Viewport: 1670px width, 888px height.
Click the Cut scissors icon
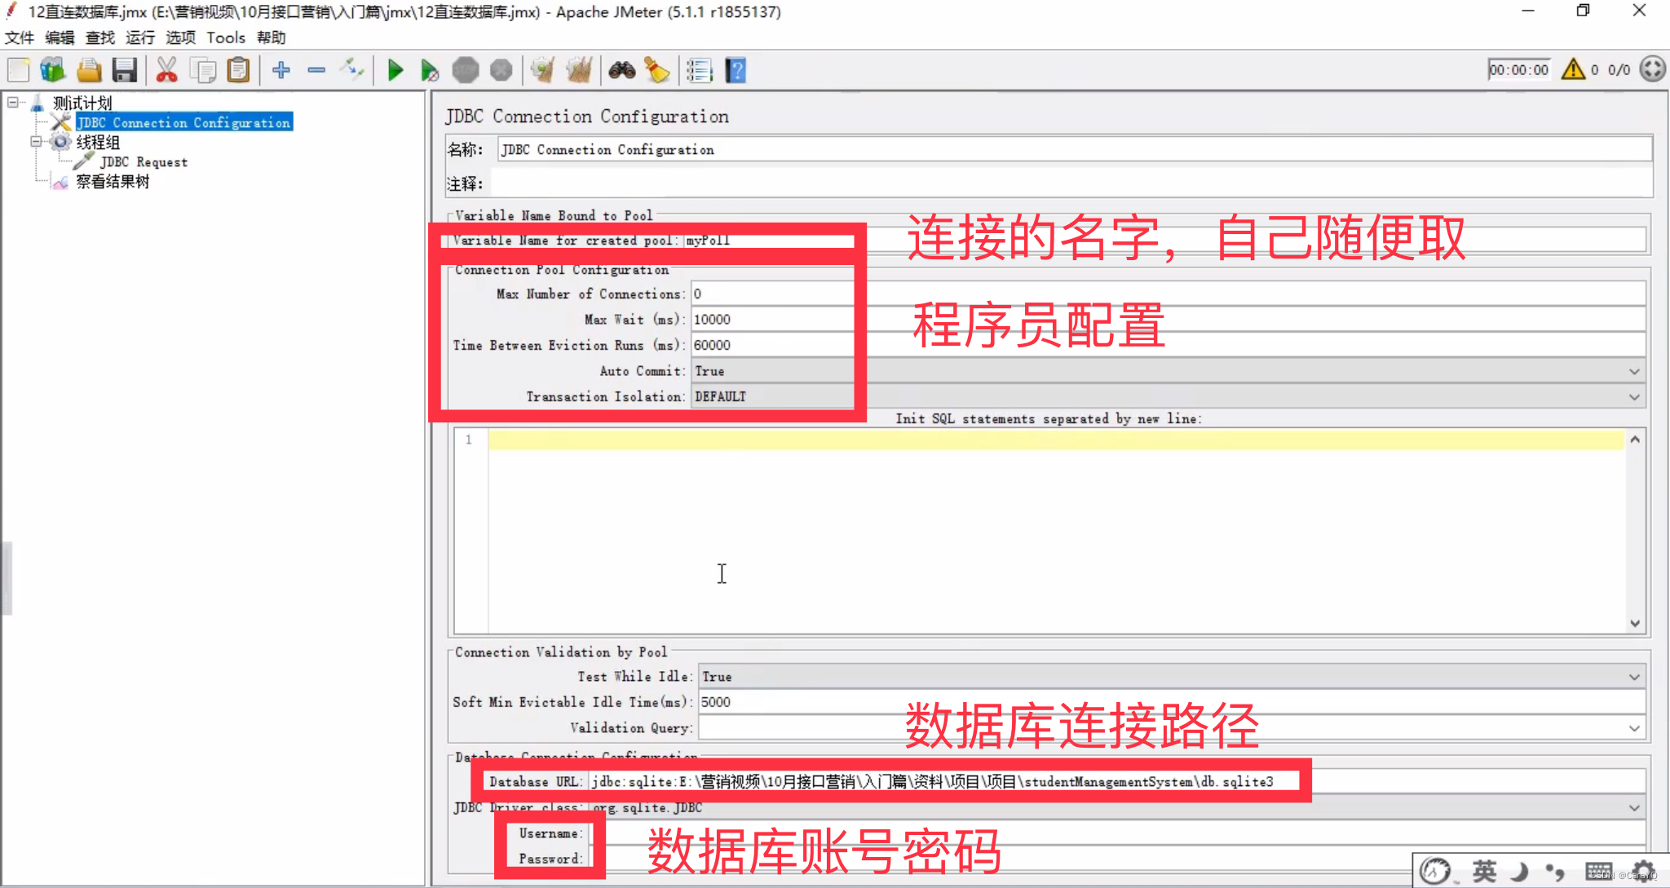166,70
